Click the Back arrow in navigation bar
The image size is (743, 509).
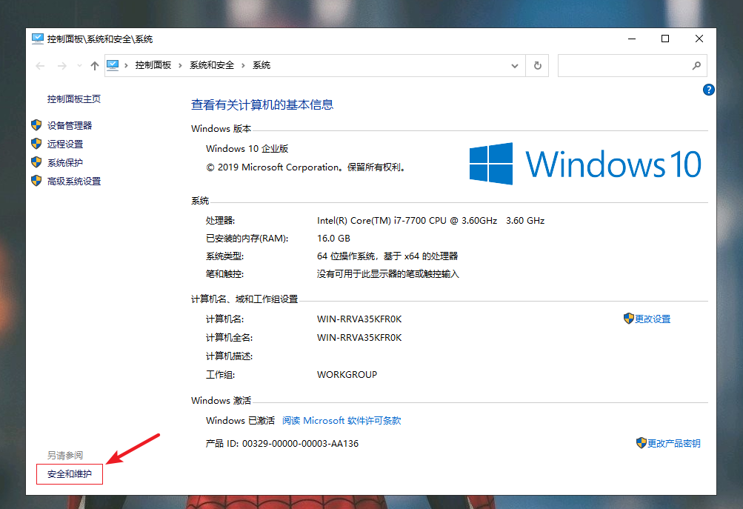tap(41, 66)
